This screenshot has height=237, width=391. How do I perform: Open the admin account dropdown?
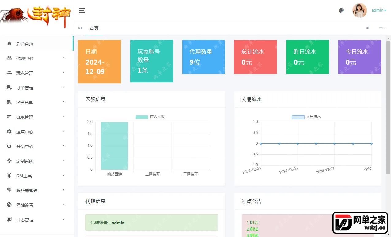pyautogui.click(x=379, y=10)
